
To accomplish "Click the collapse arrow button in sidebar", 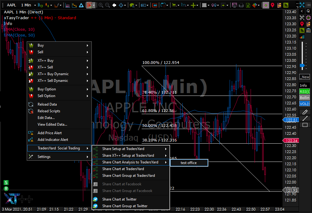I will pyautogui.click(x=302, y=11).
